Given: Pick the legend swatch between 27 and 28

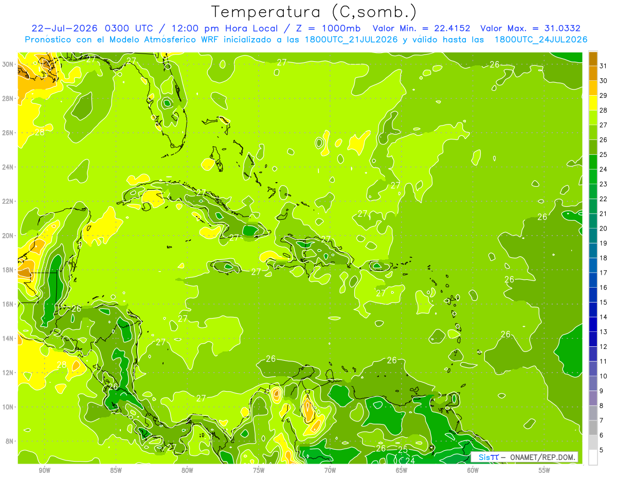Looking at the screenshot, I should click(x=593, y=117).
